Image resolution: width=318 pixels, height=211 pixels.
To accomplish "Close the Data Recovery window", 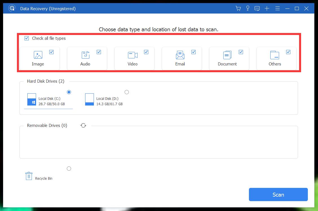I will click(x=306, y=8).
